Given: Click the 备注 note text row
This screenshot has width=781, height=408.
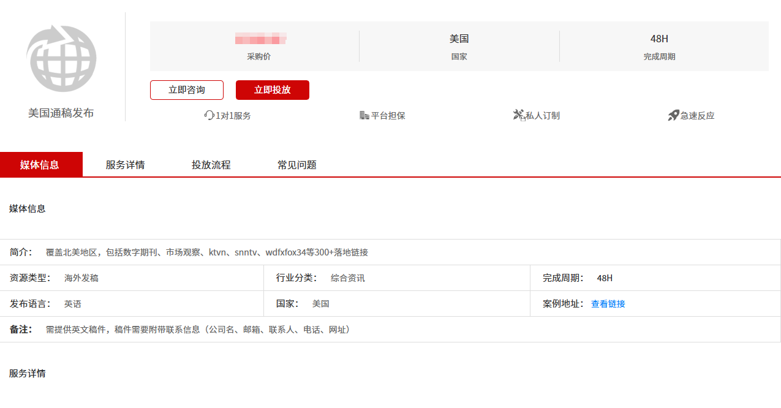Looking at the screenshot, I should pyautogui.click(x=199, y=330).
